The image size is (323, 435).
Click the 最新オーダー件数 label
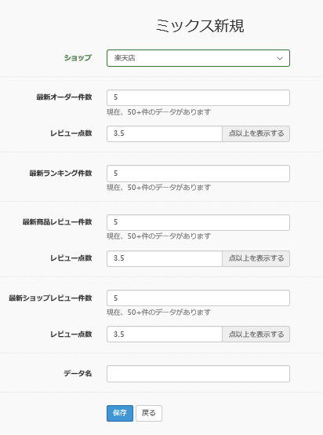(x=64, y=97)
